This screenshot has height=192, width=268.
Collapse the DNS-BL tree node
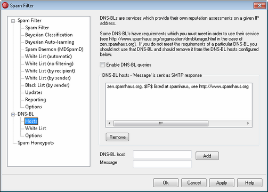point(13,114)
